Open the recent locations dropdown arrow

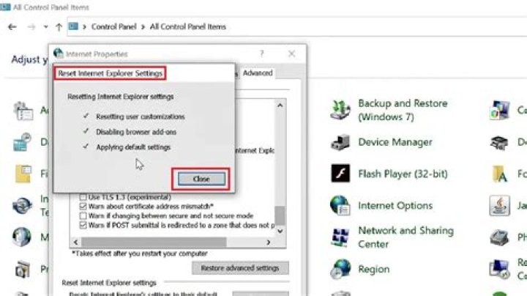pos(45,26)
